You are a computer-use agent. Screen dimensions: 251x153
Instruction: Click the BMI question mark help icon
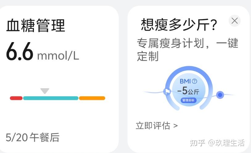pyautogui.click(x=195, y=81)
